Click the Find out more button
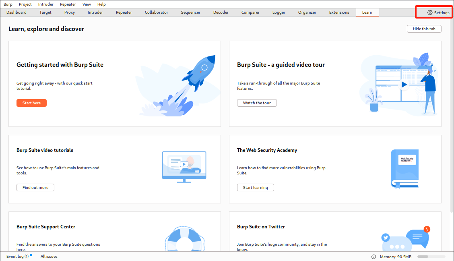Screen dimensions: 454x261 pos(35,187)
